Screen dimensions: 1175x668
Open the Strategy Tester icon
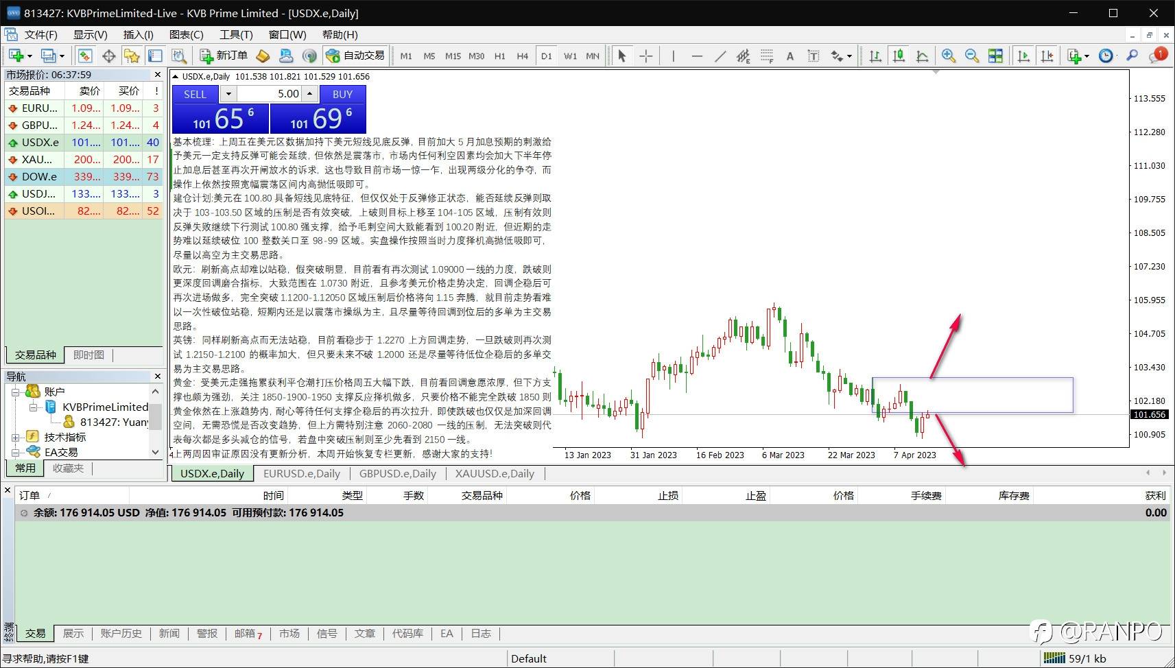[x=179, y=56]
